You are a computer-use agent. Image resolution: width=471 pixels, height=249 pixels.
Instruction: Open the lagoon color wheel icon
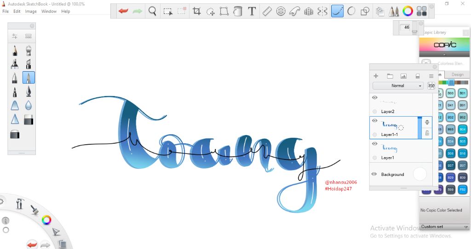(46, 220)
